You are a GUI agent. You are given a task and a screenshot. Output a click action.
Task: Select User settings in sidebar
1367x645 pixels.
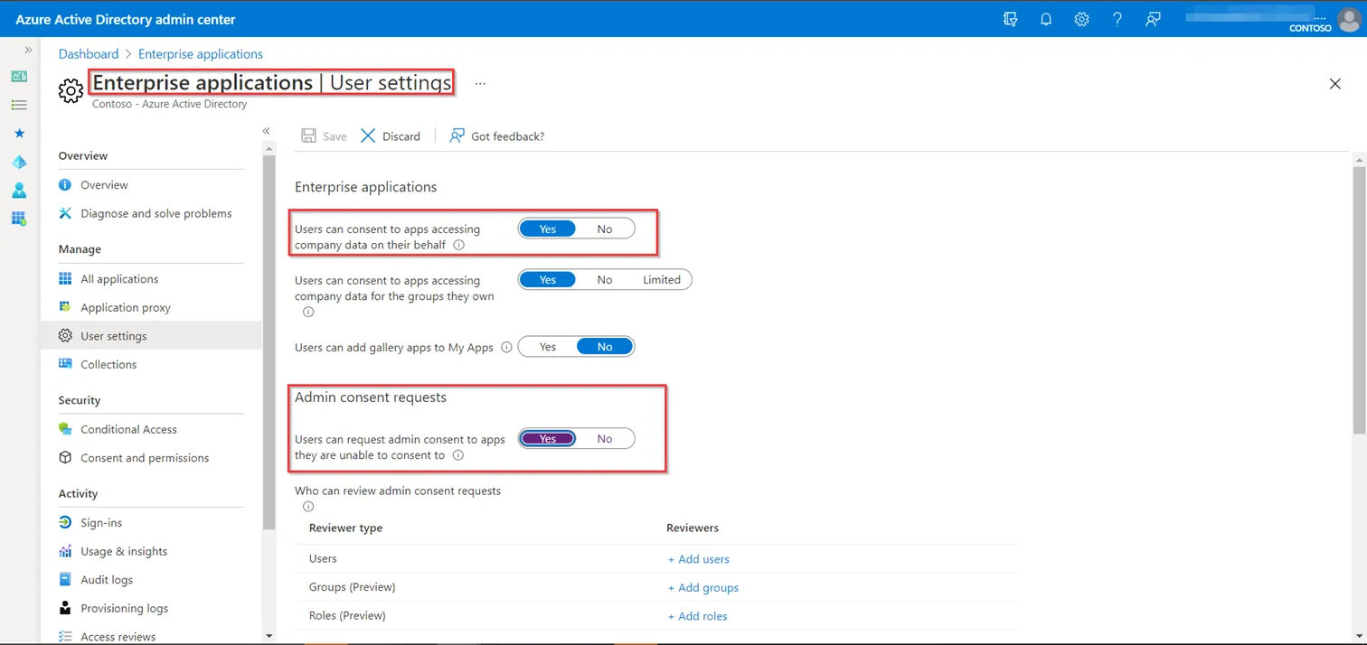(151, 336)
